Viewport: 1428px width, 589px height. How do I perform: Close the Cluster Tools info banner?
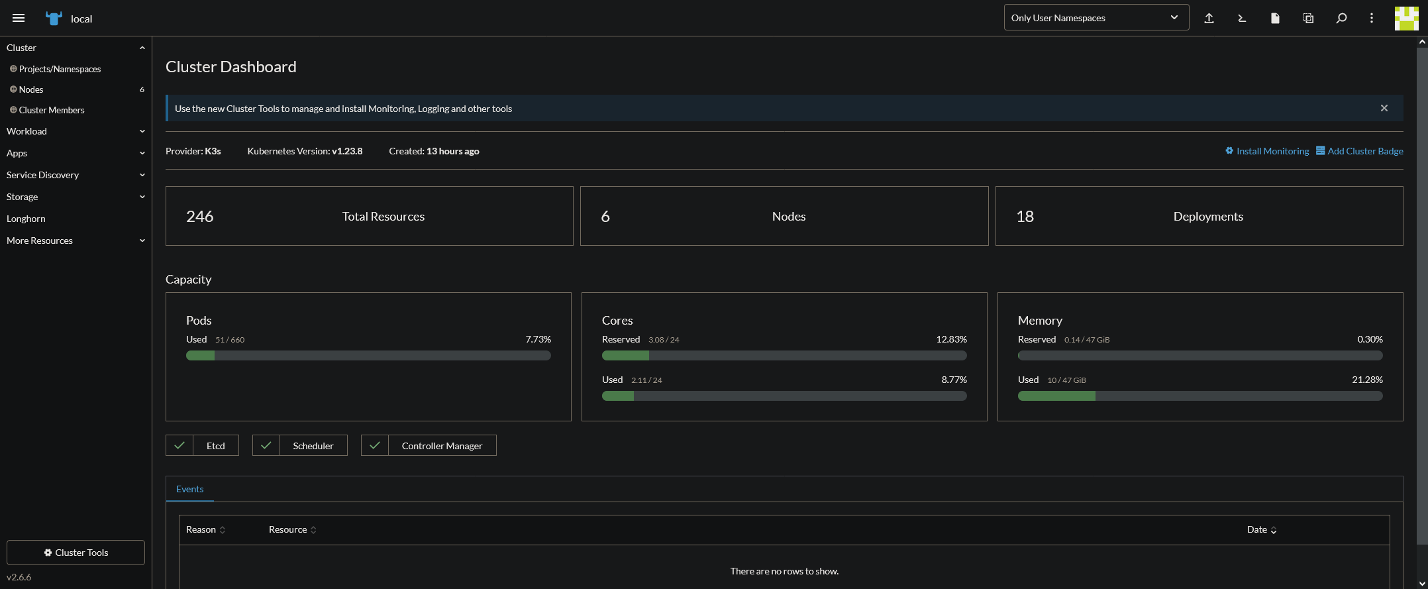coord(1384,108)
